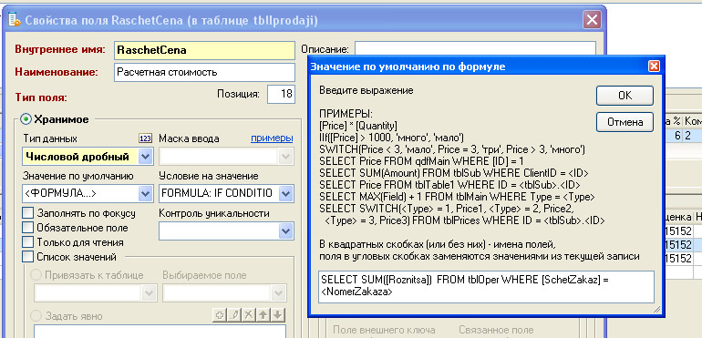This screenshot has height=338, width=702.
Task: Enable Заполнять по фокусу checkbox
Action: [27, 213]
